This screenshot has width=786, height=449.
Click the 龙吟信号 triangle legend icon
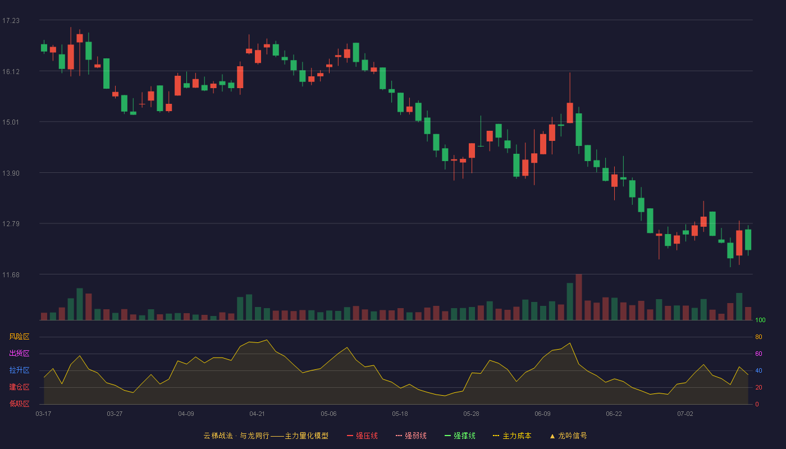click(552, 436)
